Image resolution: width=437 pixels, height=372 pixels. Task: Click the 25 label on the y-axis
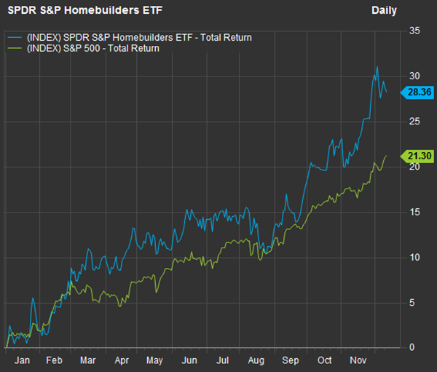[x=414, y=122]
